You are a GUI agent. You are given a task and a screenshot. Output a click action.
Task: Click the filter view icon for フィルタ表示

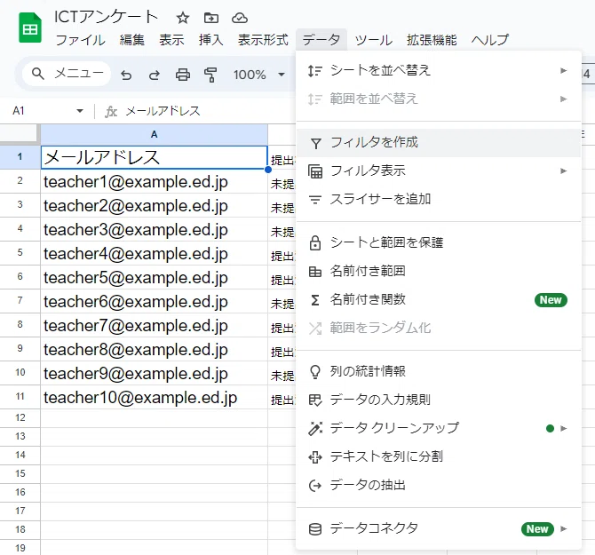click(315, 171)
